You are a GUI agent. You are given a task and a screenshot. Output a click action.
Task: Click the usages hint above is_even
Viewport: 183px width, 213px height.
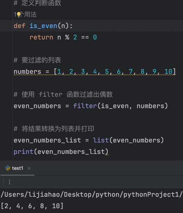[25, 14]
